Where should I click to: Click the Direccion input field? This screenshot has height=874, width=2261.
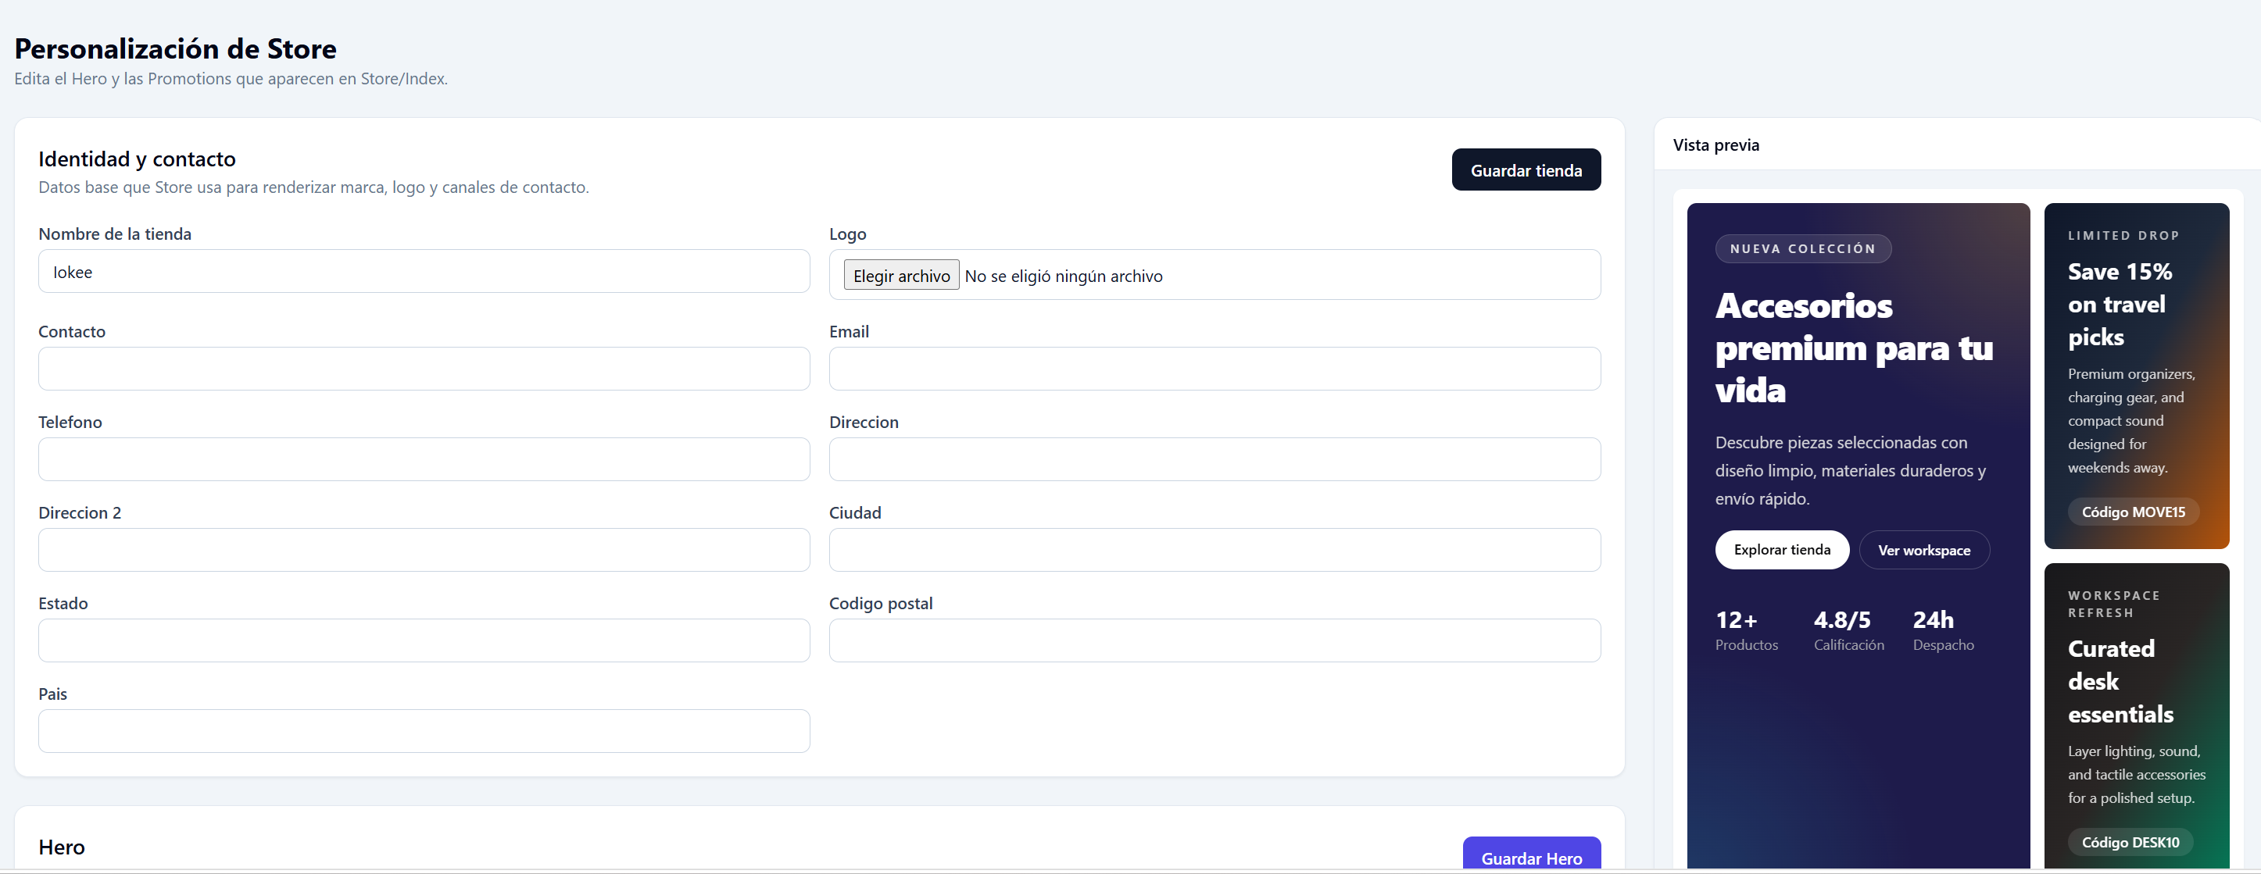tap(1215, 459)
